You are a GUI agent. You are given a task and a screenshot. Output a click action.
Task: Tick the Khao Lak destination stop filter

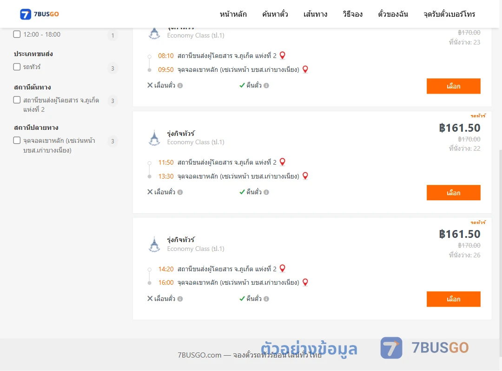click(x=17, y=141)
